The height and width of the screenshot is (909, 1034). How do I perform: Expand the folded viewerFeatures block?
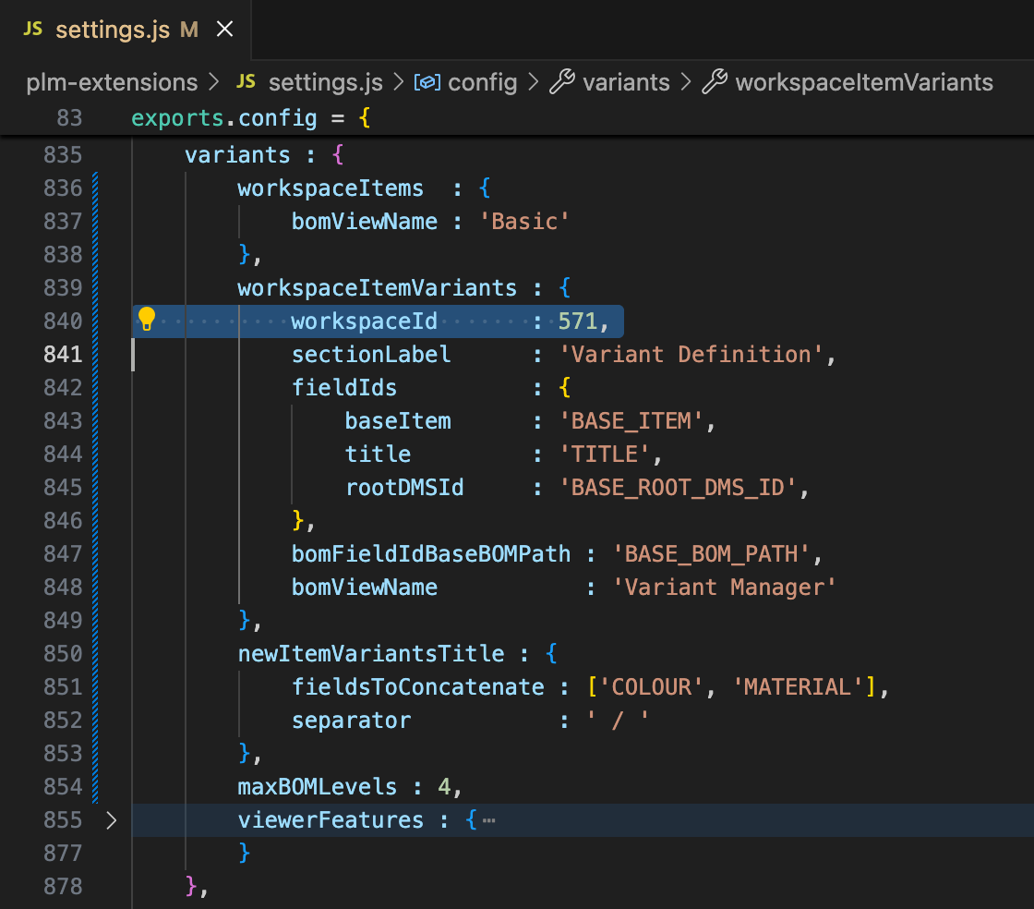[x=111, y=820]
